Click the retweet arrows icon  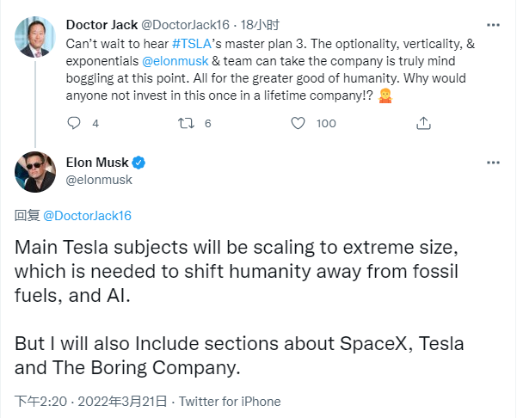(x=184, y=123)
